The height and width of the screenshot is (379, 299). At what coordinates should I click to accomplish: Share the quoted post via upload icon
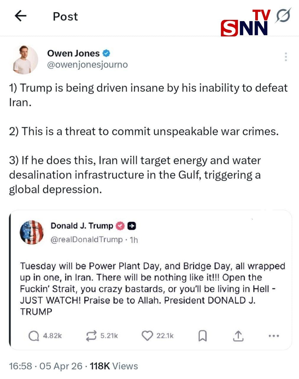(x=238, y=336)
